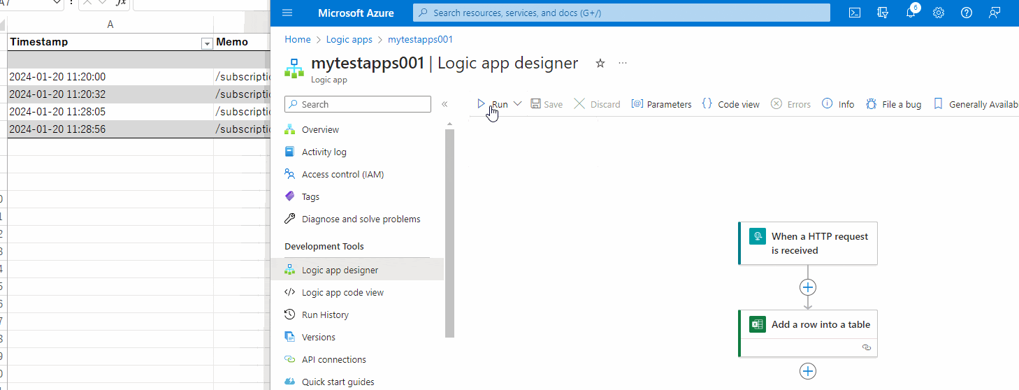Open the Azure portal hamburger menu
The image size is (1019, 390).
(x=287, y=13)
